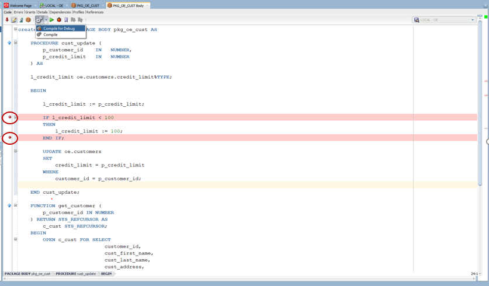The width and height of the screenshot is (489, 286).
Task: Click the BEGIN breadcrumb
Action: coord(106,274)
